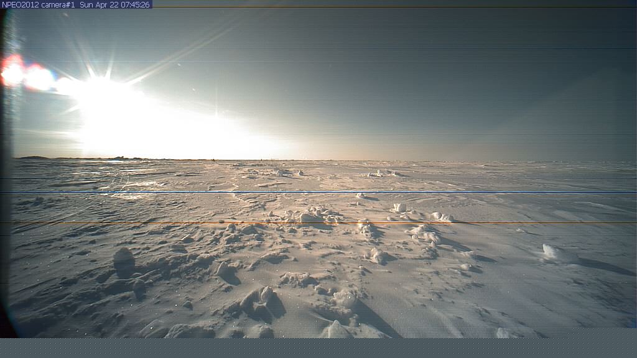
Task: Click the red lens flare near left edge
Action: [11, 72]
